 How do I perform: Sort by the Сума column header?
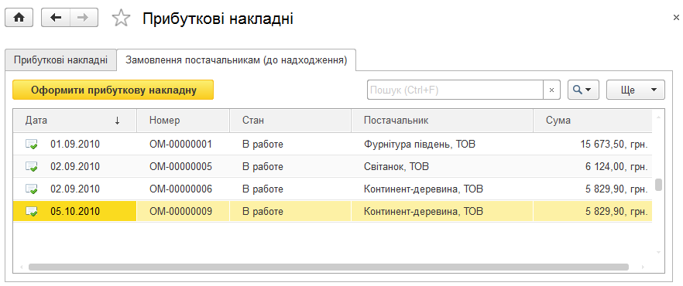[592, 121]
